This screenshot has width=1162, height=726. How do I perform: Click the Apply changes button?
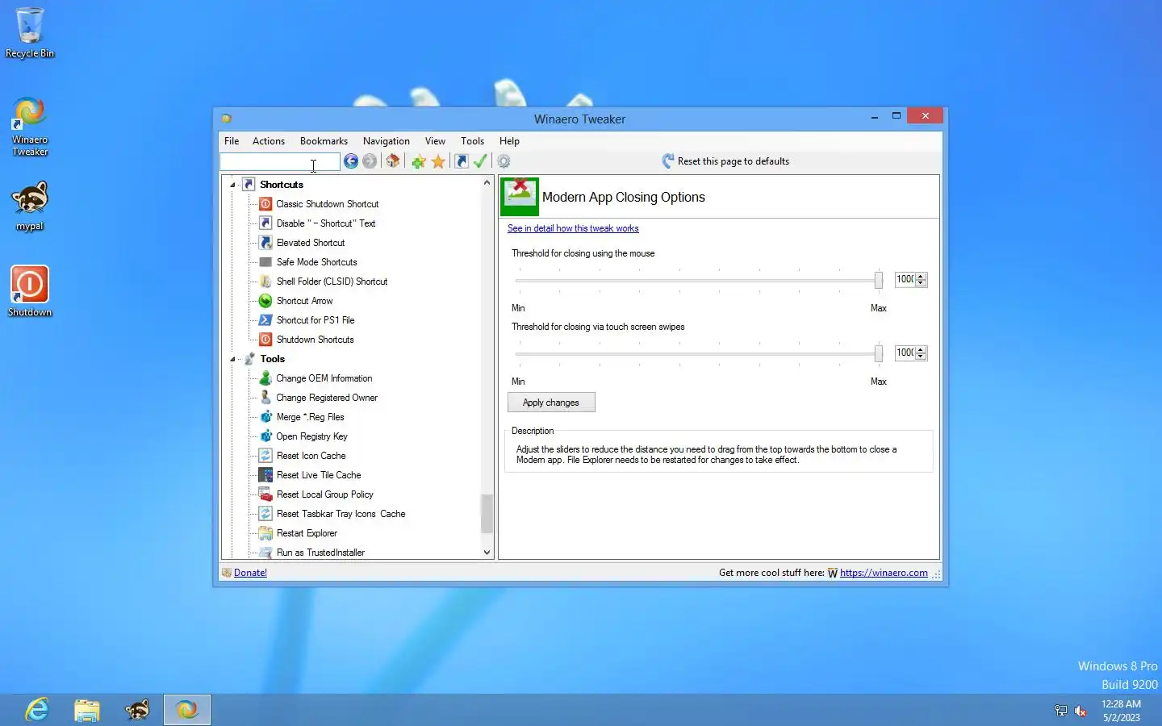pyautogui.click(x=551, y=403)
